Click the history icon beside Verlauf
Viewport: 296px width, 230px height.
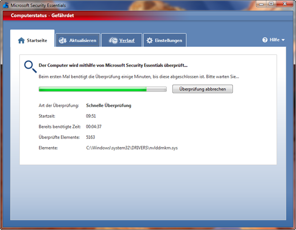pos(113,41)
